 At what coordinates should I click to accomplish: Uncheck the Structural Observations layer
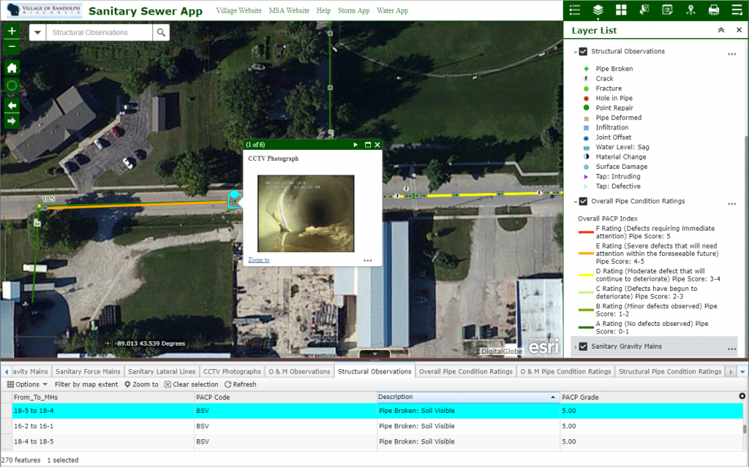click(582, 51)
